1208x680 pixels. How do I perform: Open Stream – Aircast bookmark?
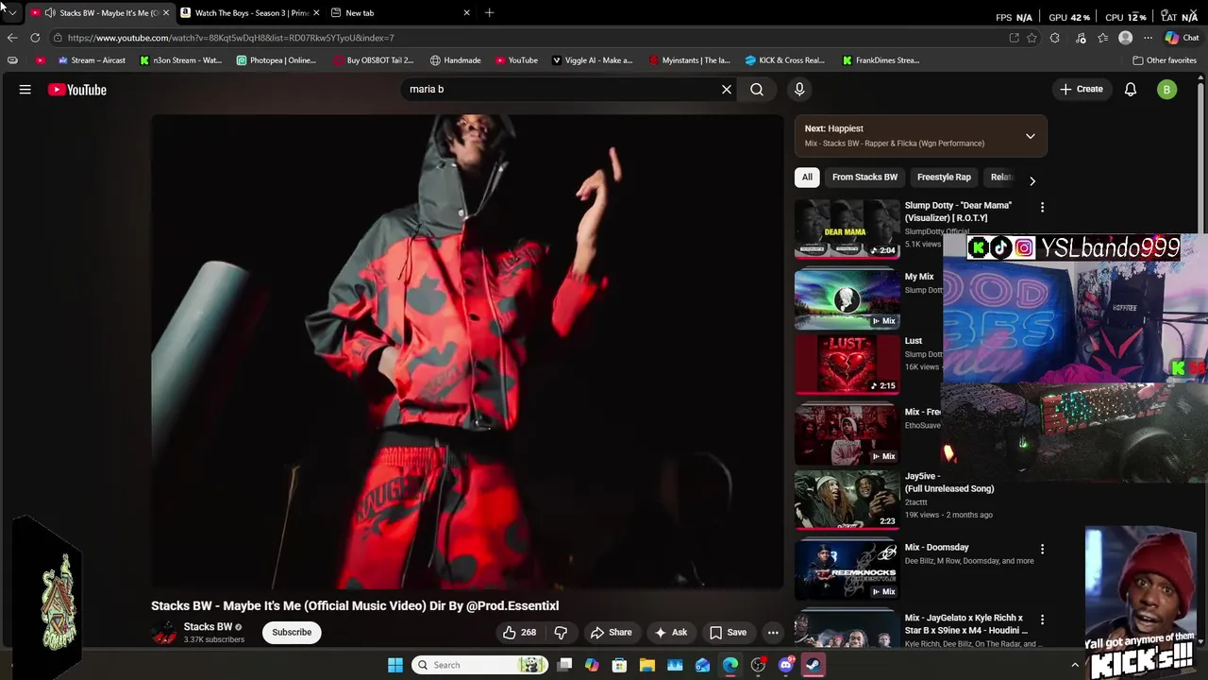pos(92,60)
